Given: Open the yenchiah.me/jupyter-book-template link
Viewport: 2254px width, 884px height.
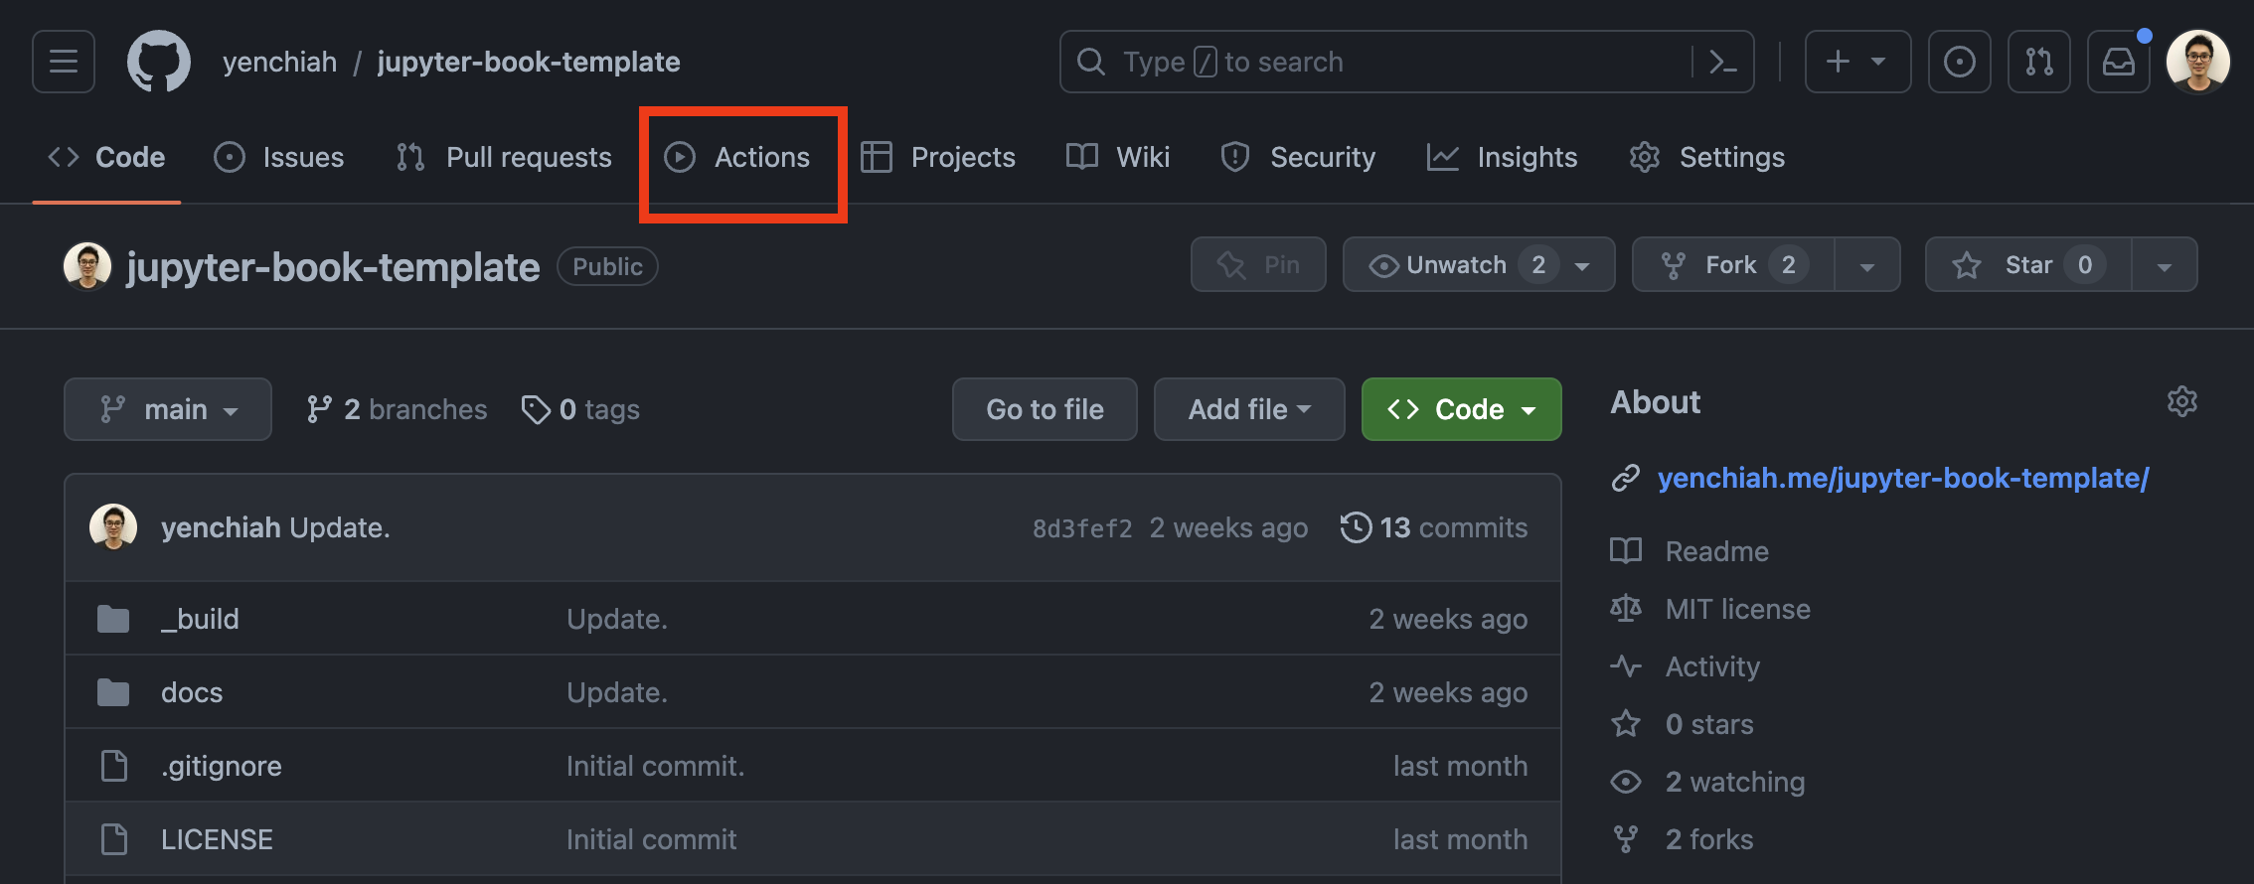Looking at the screenshot, I should pyautogui.click(x=1901, y=478).
